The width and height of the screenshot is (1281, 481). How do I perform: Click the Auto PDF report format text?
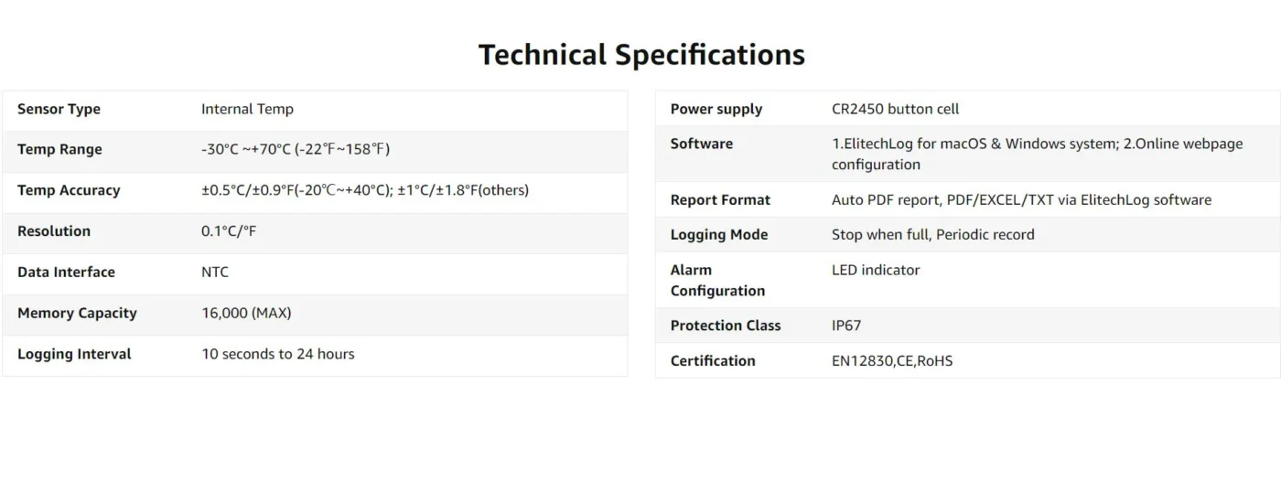(1021, 199)
